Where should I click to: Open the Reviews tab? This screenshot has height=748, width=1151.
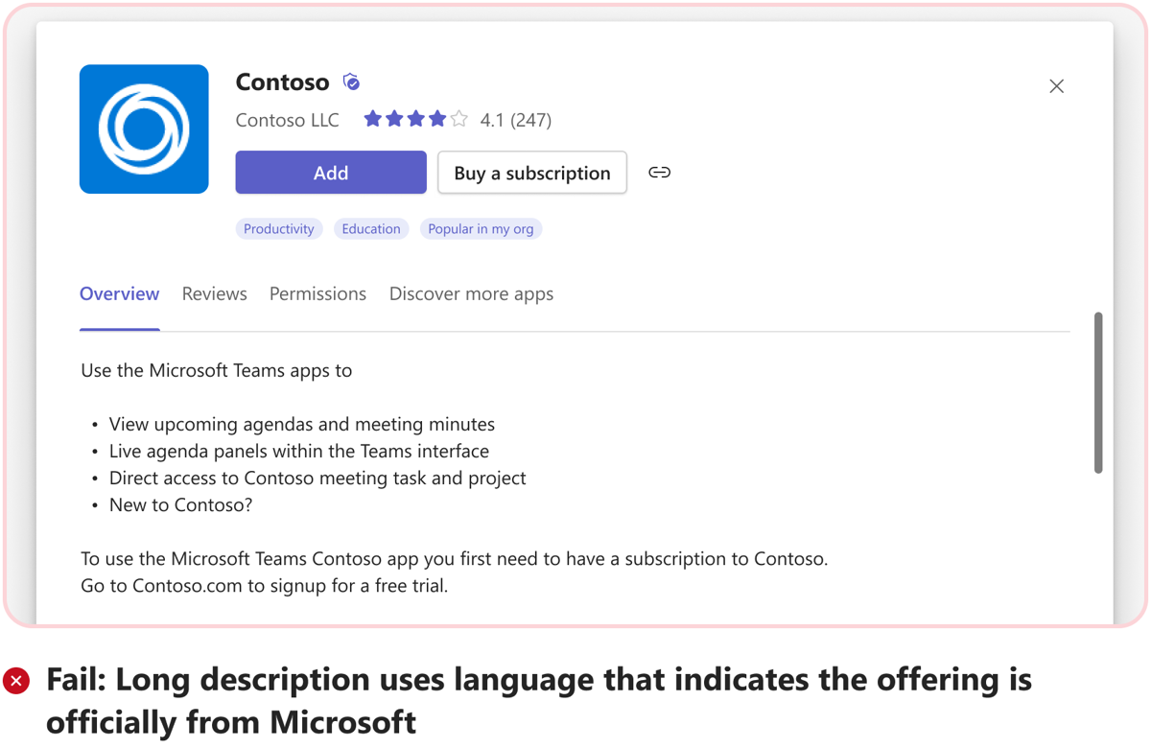(x=214, y=294)
